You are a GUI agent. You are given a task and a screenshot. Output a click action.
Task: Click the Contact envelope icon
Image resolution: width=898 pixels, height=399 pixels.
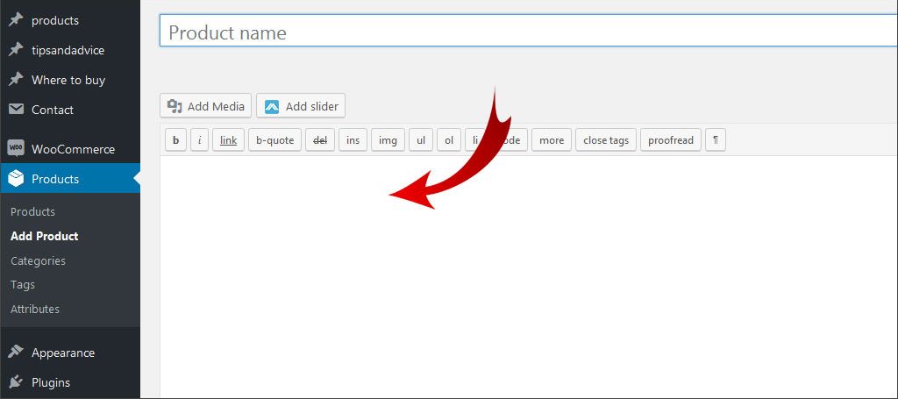[x=15, y=110]
